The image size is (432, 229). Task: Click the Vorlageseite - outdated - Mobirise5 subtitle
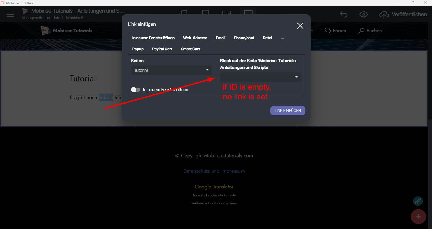53,18
